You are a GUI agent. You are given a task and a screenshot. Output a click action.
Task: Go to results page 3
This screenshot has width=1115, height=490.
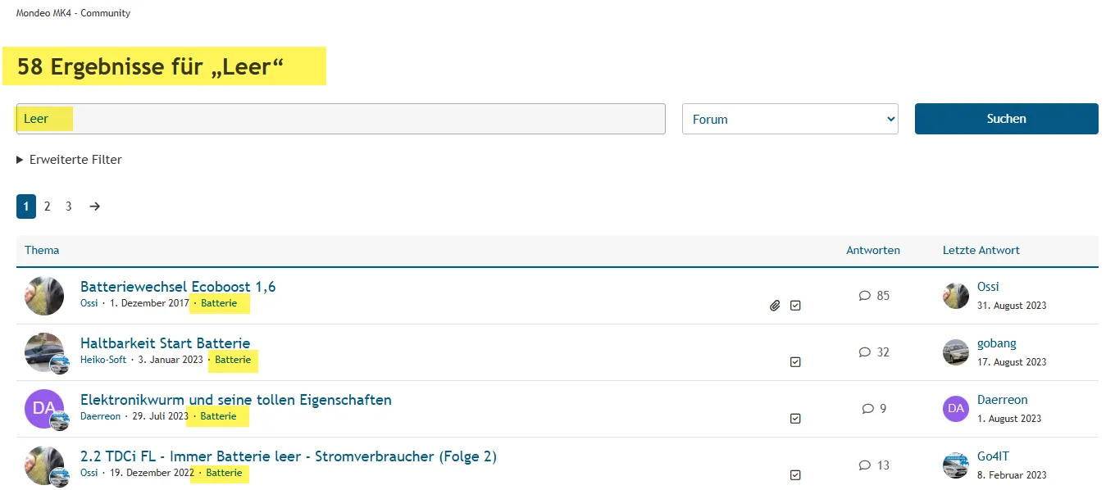(x=69, y=206)
